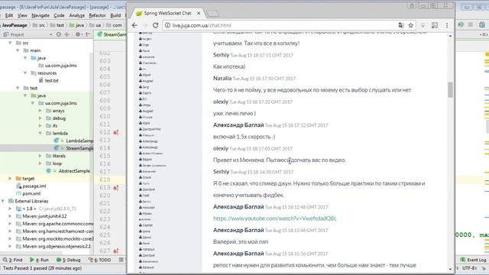Go back in the browser
The height and width of the screenshot is (275, 489).
click(134, 25)
